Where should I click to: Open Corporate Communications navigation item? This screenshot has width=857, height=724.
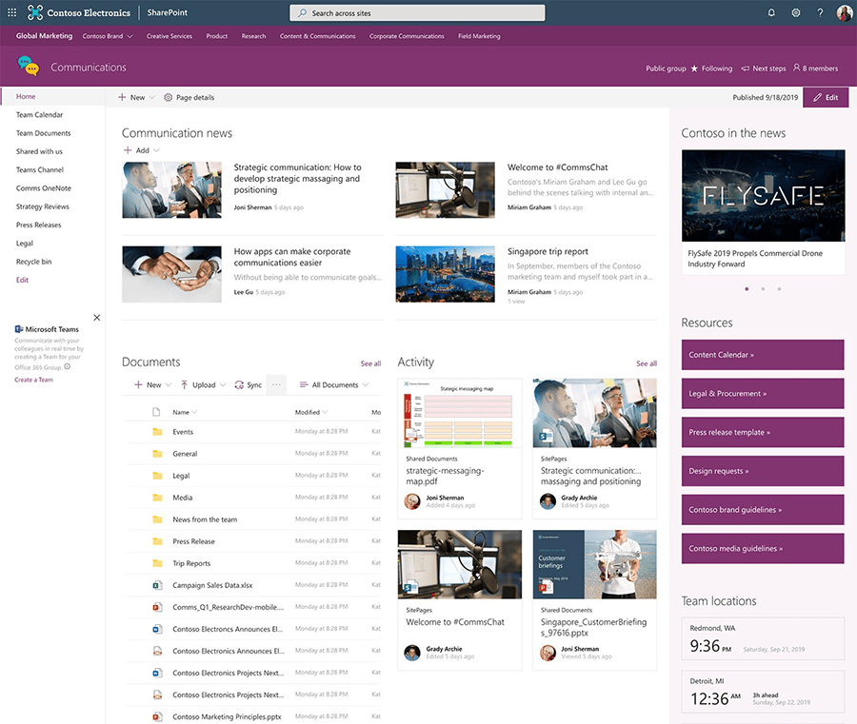[407, 36]
